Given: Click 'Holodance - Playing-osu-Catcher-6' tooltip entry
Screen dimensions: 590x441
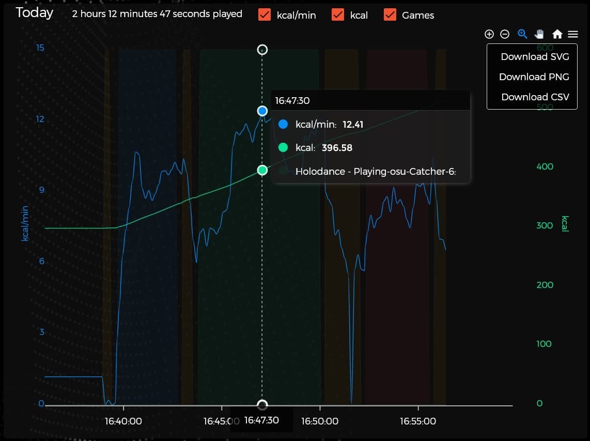Looking at the screenshot, I should click(376, 171).
